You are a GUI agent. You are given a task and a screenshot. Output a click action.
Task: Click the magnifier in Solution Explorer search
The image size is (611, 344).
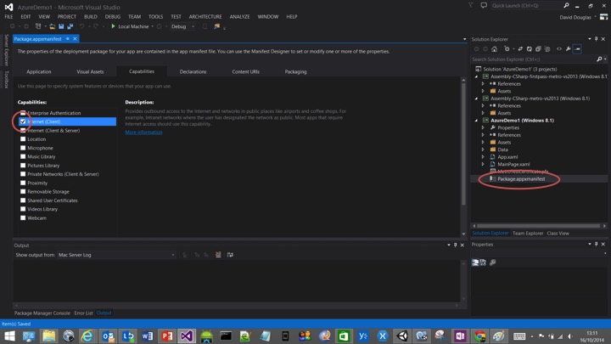coord(599,59)
